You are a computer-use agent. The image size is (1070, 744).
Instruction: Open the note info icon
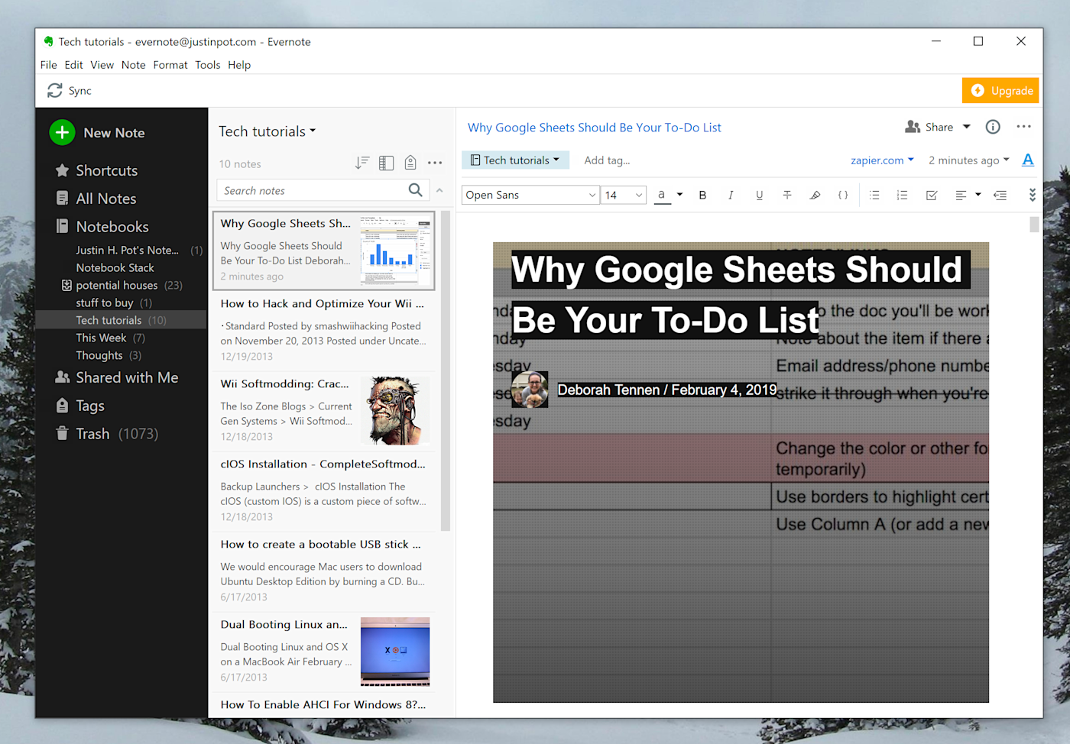click(993, 128)
